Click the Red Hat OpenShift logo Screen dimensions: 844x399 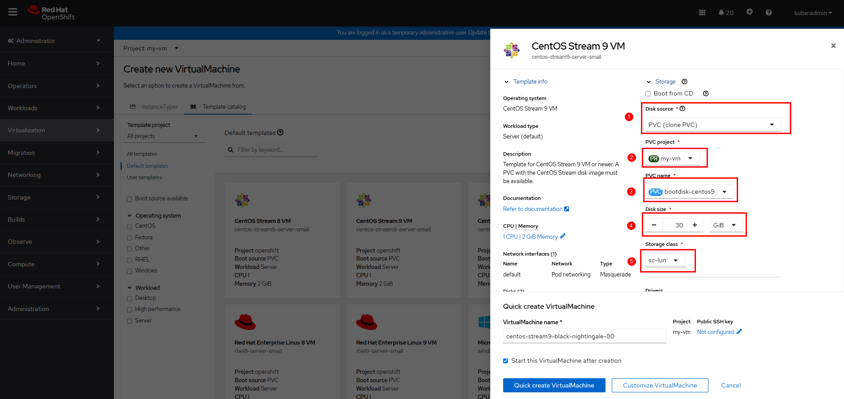pyautogui.click(x=51, y=13)
